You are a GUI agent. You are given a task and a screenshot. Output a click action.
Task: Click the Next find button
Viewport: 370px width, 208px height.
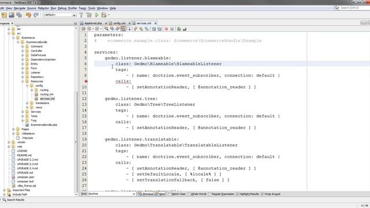pos(160,194)
